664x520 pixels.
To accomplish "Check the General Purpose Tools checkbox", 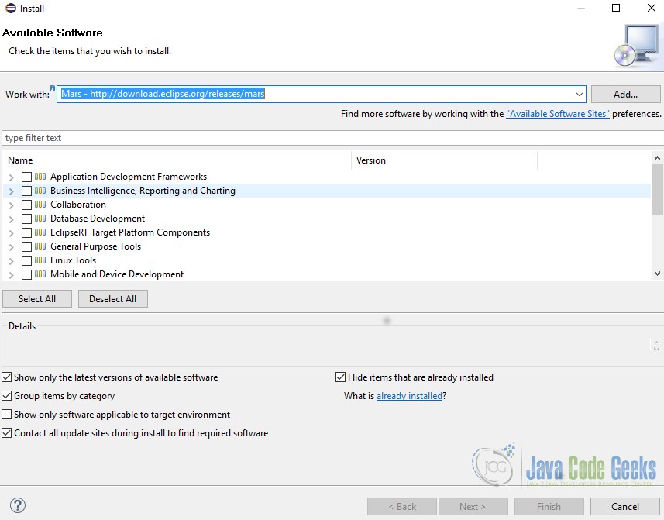I will 26,247.
